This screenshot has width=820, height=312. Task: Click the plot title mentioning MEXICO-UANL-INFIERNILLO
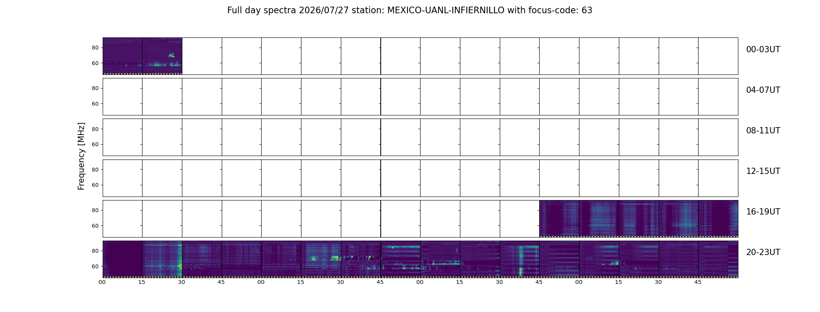tap(410, 11)
